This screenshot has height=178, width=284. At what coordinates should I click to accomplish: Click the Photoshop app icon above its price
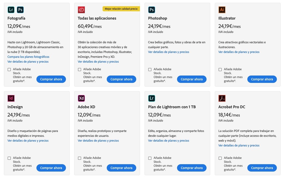coord(151,9)
